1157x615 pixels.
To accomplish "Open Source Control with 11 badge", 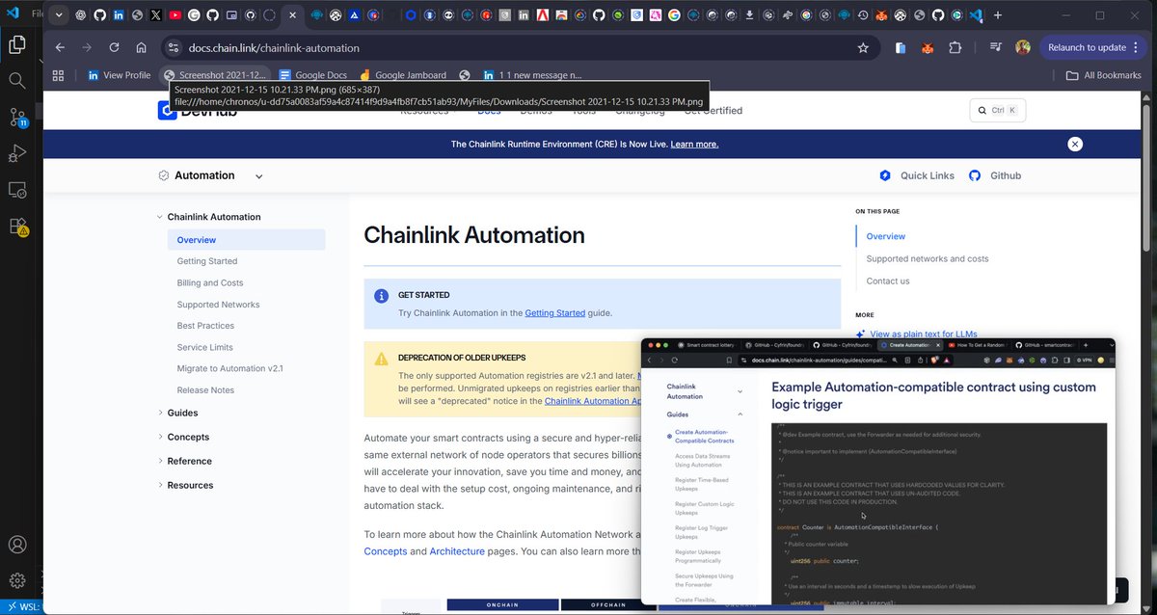I will click(x=17, y=118).
